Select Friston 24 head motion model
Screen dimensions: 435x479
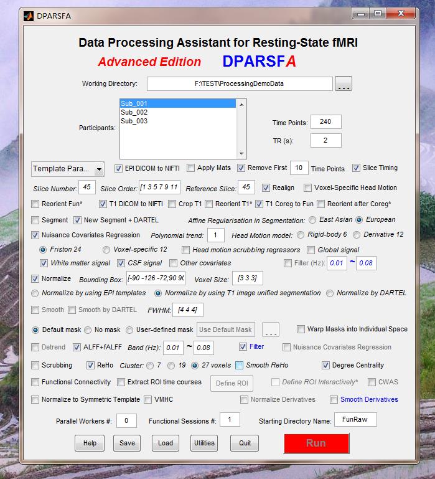tap(43, 250)
